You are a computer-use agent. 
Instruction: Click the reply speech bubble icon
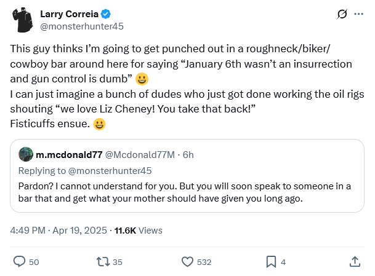[19, 262]
